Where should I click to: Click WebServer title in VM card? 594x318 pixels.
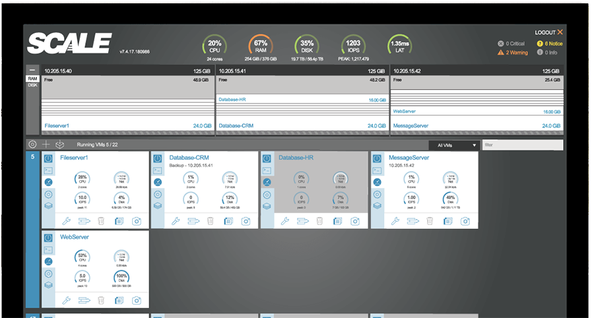click(x=74, y=237)
